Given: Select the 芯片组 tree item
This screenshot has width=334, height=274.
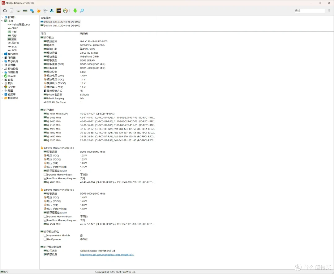Looking at the screenshot, I should [15, 43].
